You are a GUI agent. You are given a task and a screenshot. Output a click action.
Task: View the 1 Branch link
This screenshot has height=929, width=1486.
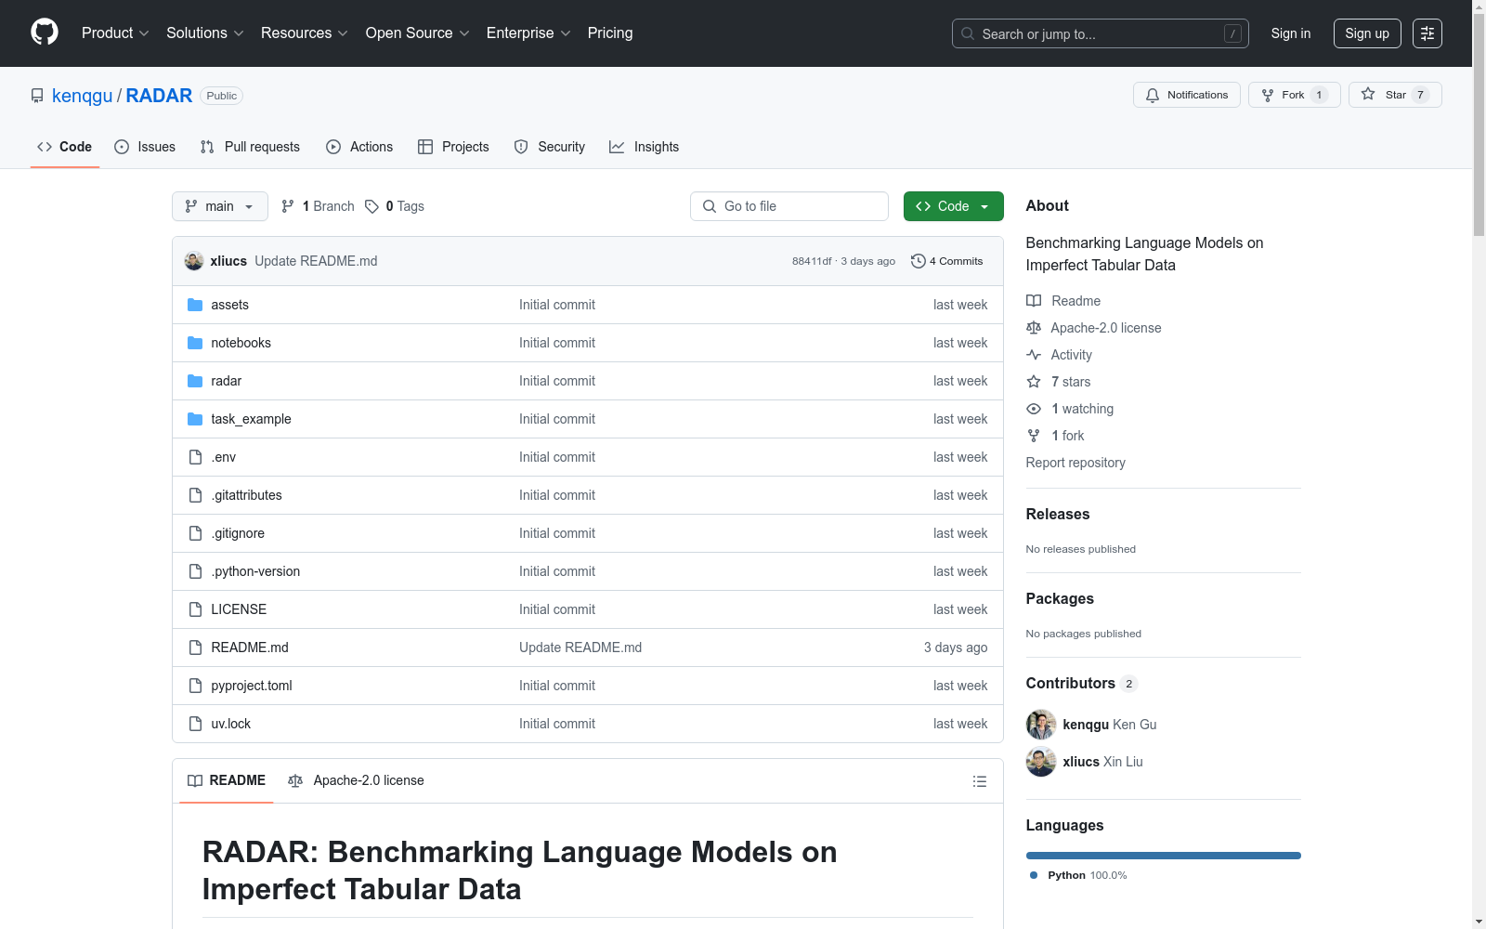pos(318,206)
